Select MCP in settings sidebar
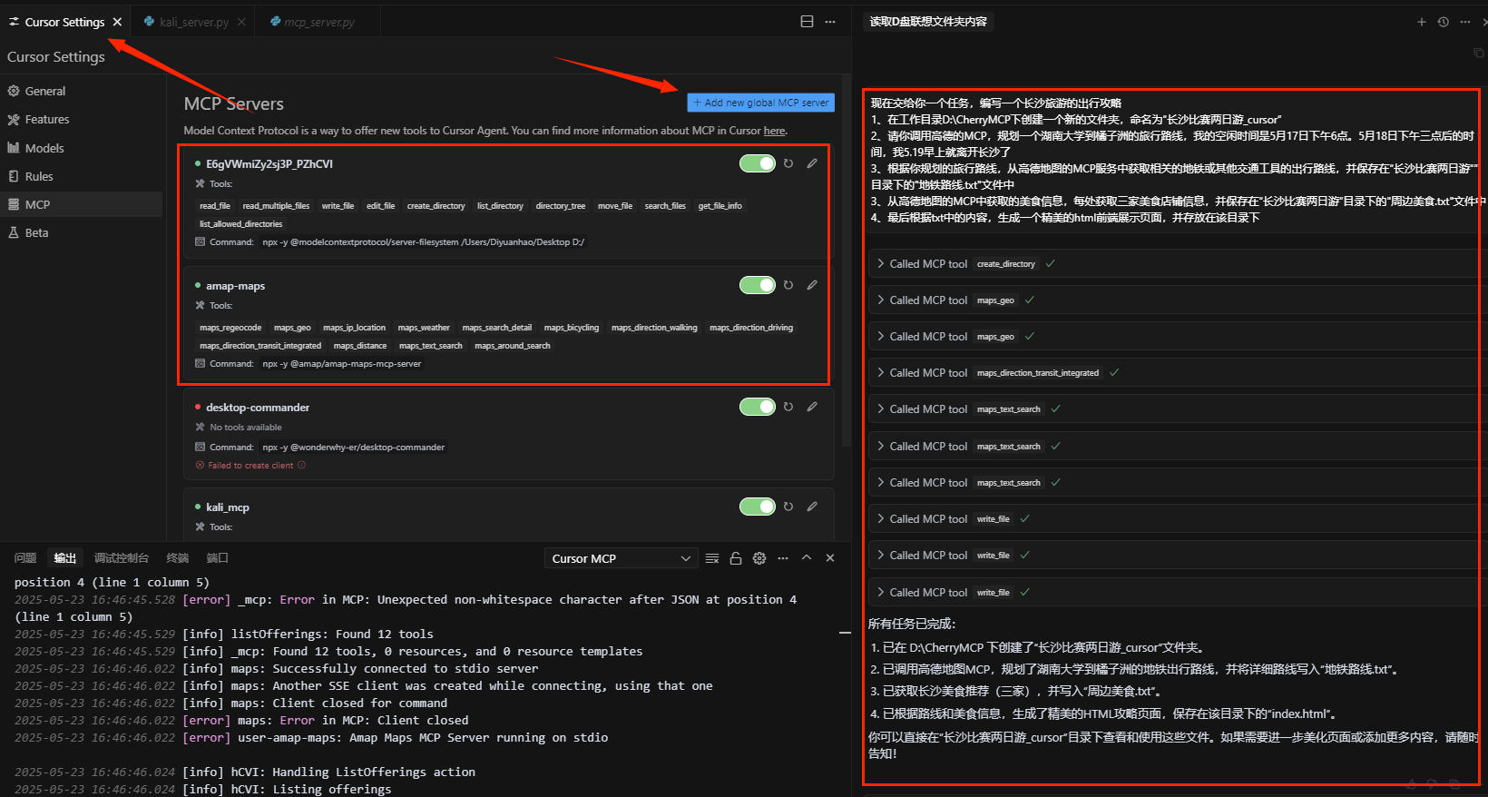 click(x=82, y=204)
